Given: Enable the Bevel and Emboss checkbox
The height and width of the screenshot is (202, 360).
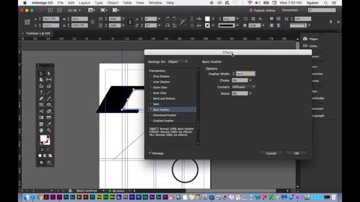Looking at the screenshot, I should coord(151,99).
